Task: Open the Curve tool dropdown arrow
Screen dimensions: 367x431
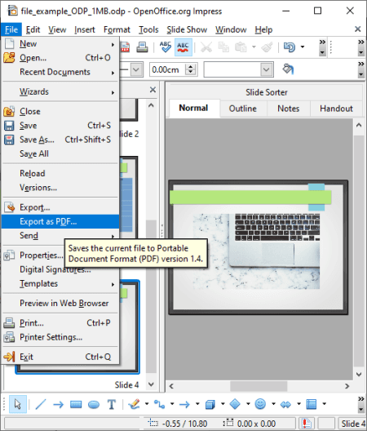Action: [147, 404]
